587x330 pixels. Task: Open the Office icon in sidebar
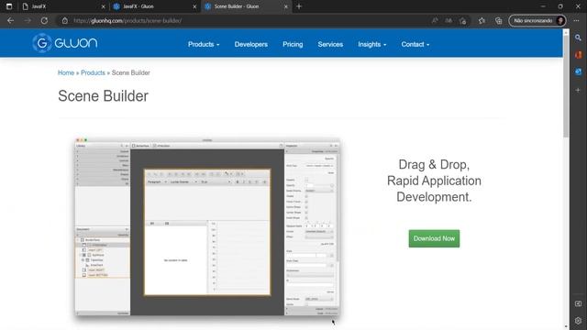578,55
